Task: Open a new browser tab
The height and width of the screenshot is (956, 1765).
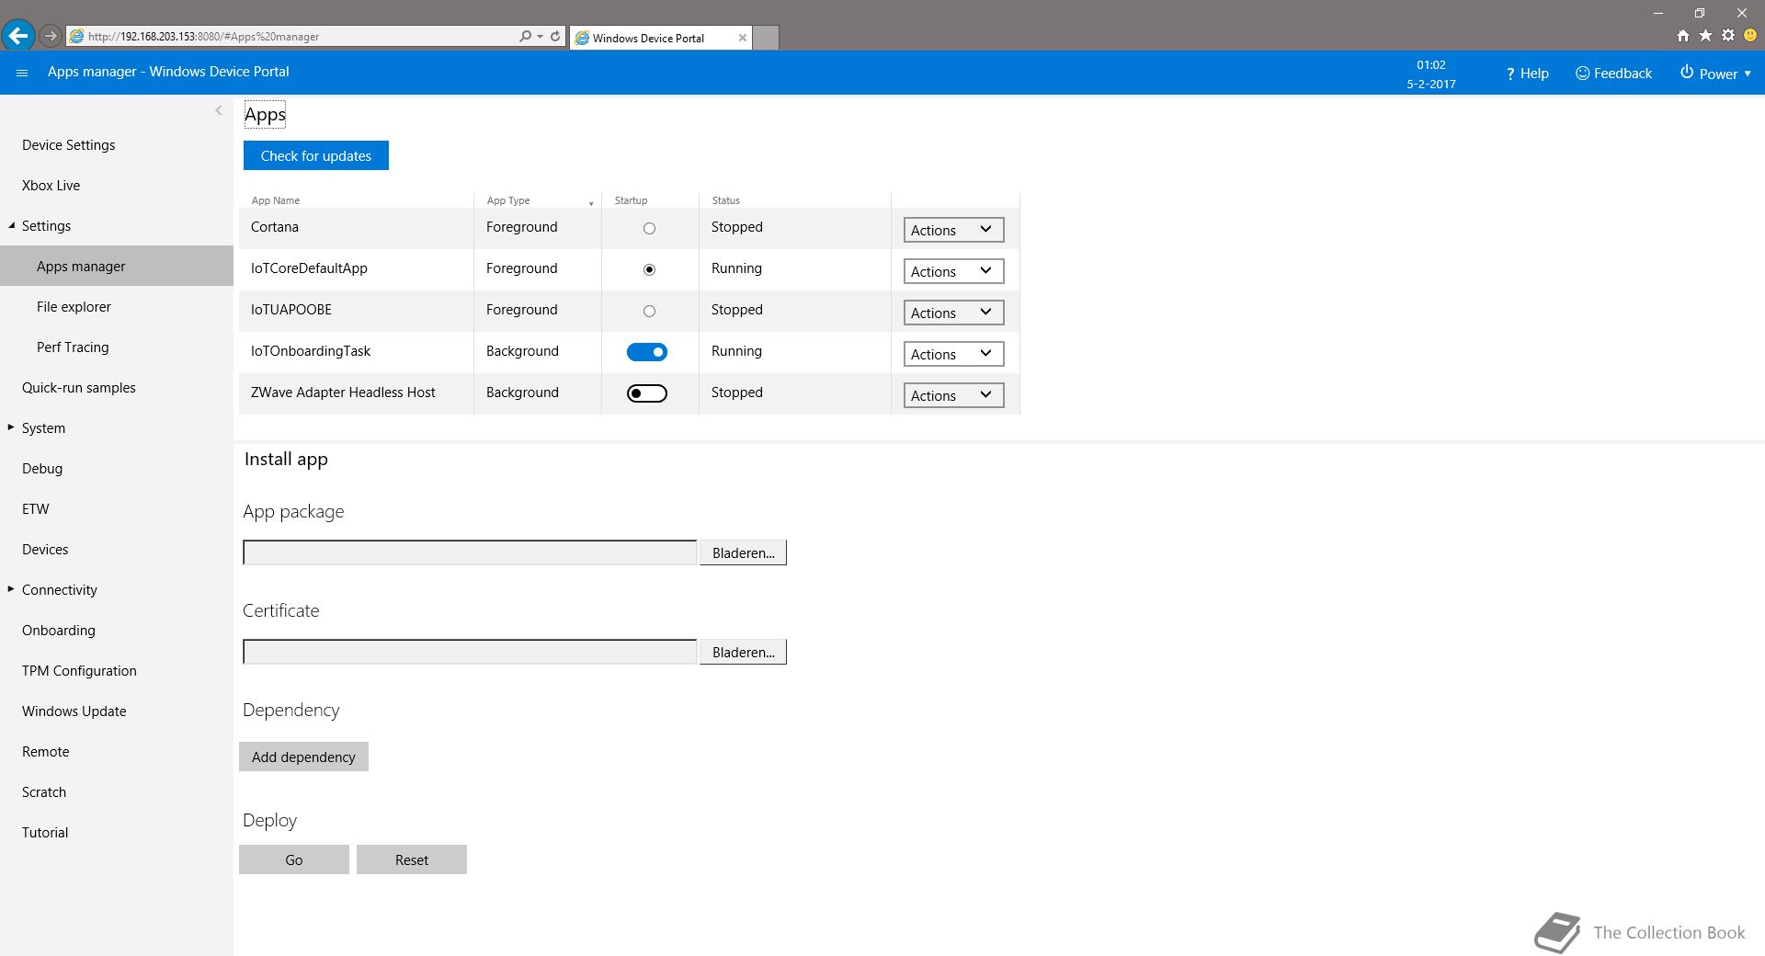Action: 766,38
